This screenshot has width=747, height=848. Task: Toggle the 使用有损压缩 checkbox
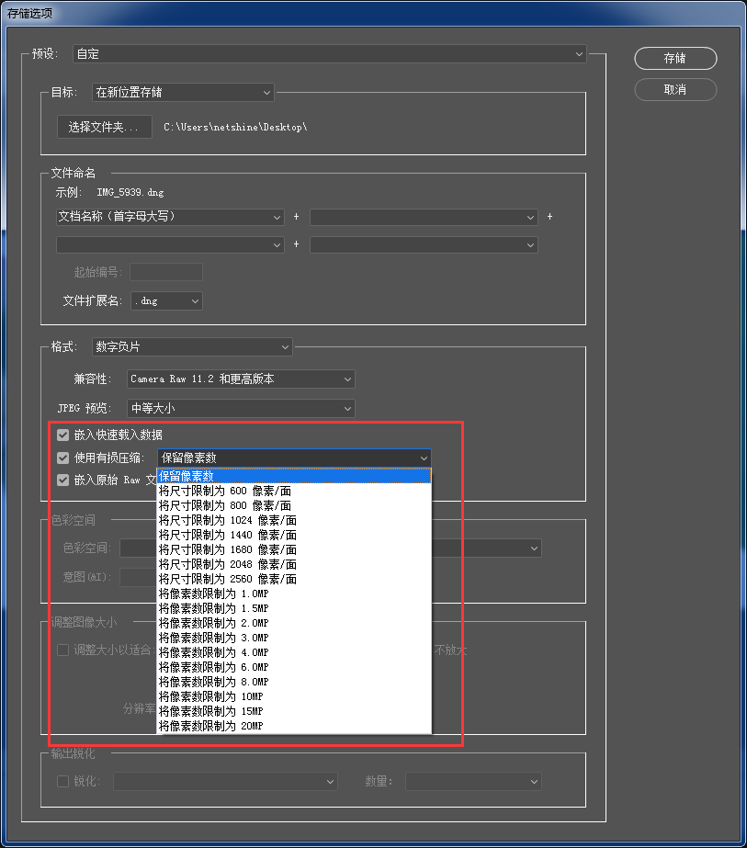[x=62, y=458]
